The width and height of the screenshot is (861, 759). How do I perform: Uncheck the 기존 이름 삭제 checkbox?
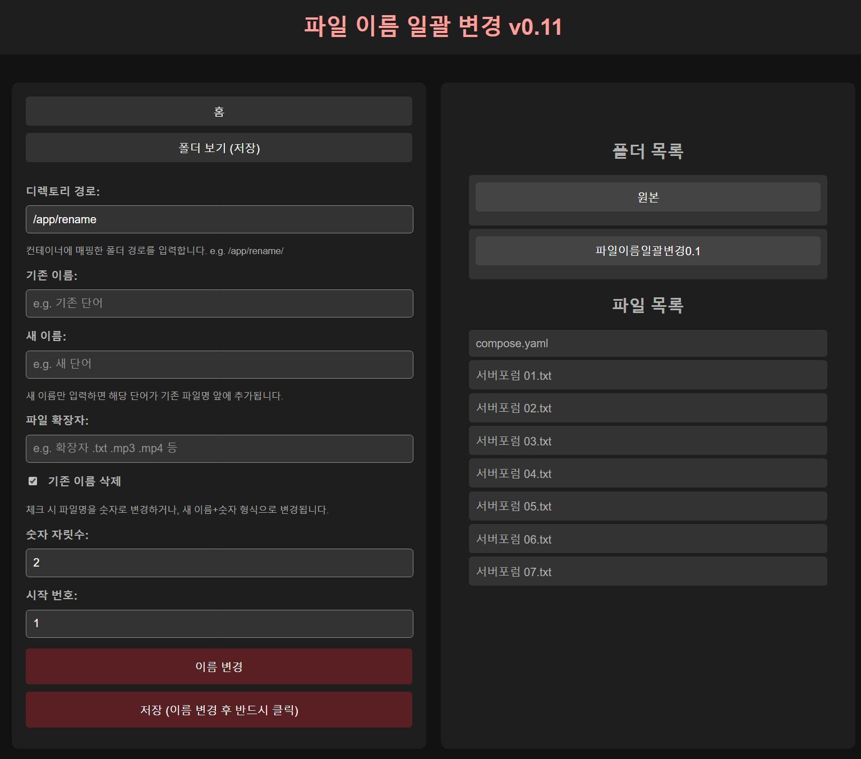pyautogui.click(x=33, y=481)
